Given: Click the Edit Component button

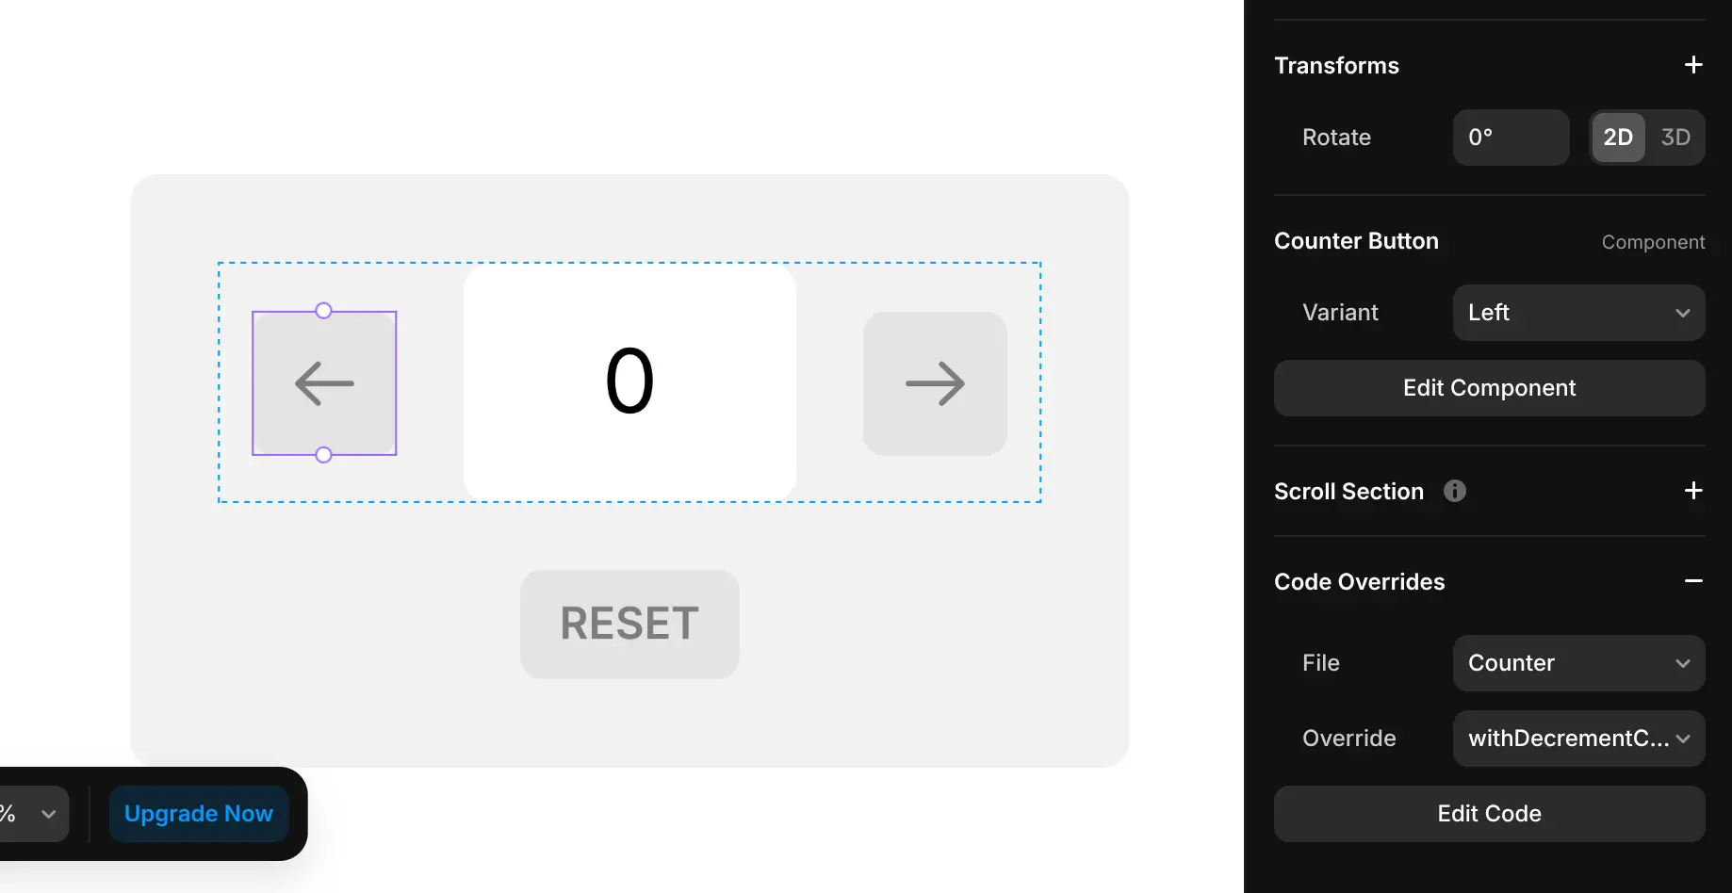Looking at the screenshot, I should tap(1489, 388).
